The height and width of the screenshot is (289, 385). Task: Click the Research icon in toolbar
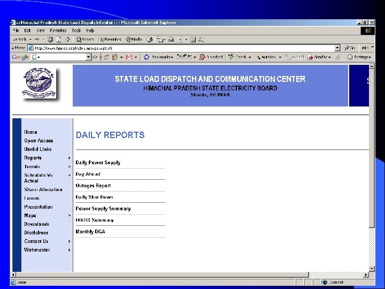(x=201, y=39)
